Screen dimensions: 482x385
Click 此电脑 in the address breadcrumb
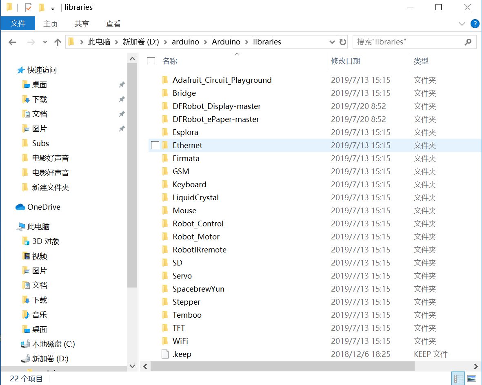coord(99,42)
